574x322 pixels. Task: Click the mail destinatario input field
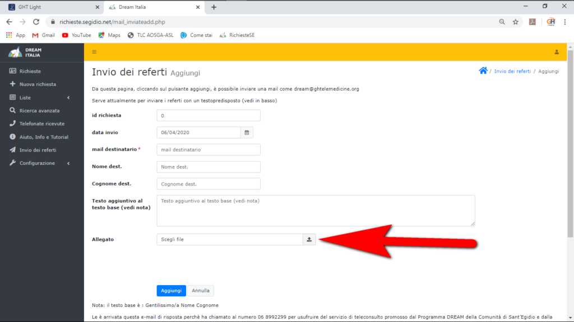[209, 150]
